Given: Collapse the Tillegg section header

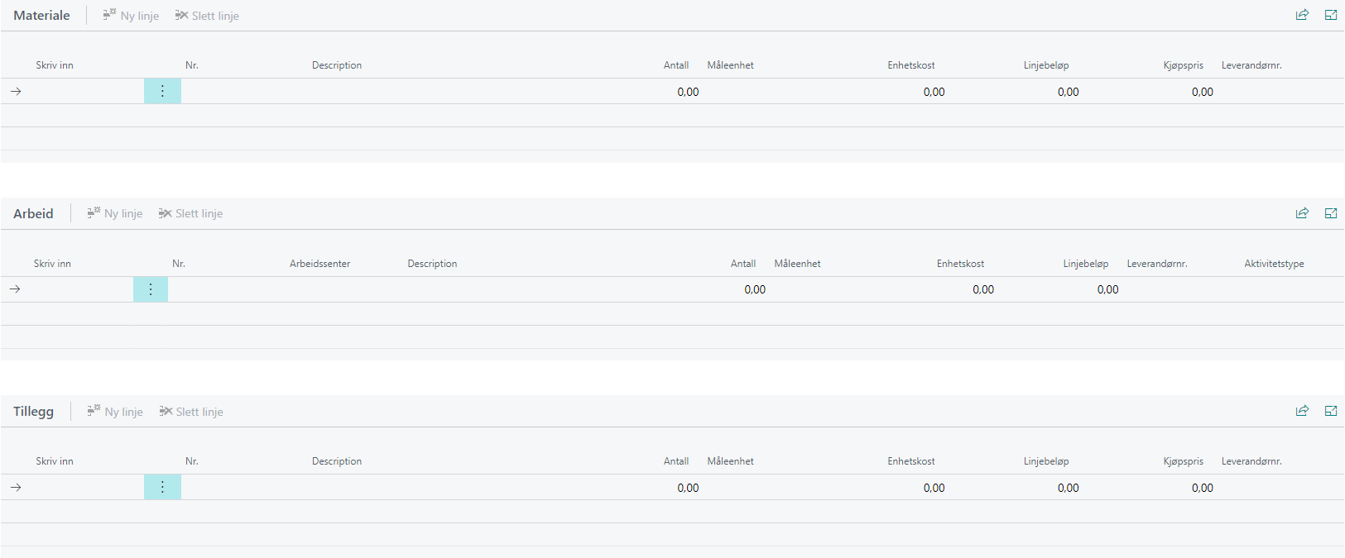Looking at the screenshot, I should point(33,412).
